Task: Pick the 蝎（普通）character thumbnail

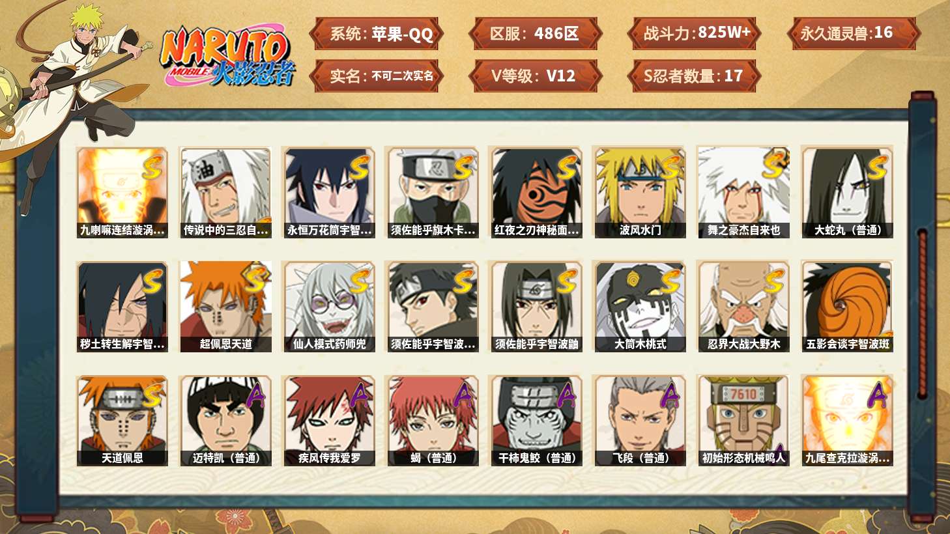Action: (x=433, y=421)
